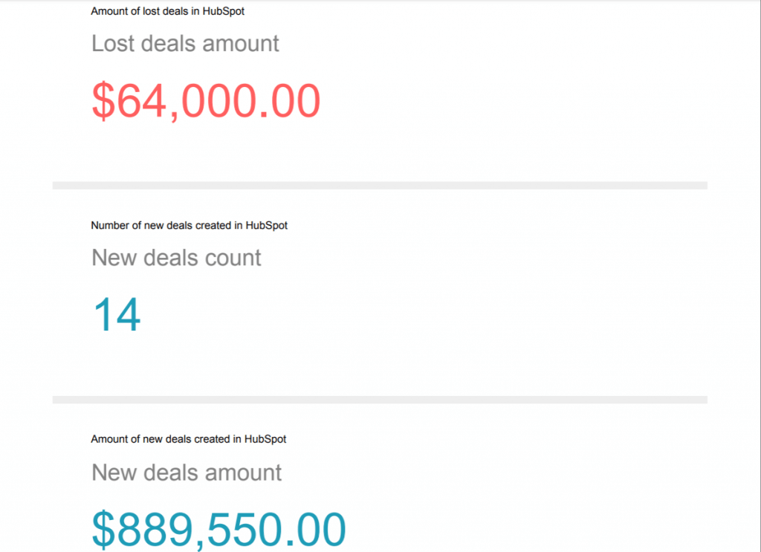Select the blue number 14 metric
Viewport: 761px width, 552px height.
[117, 315]
